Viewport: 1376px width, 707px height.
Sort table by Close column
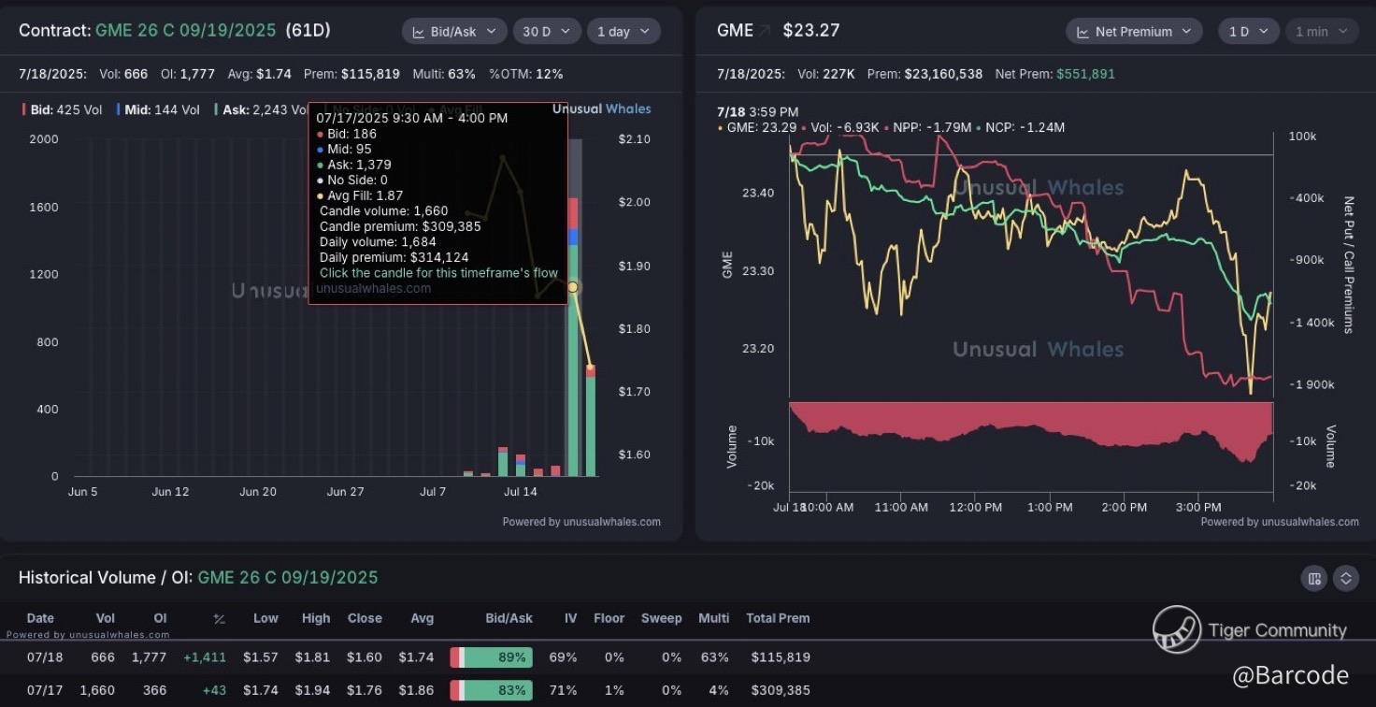365,618
